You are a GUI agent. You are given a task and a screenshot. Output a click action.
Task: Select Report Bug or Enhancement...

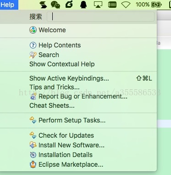[x=78, y=96]
